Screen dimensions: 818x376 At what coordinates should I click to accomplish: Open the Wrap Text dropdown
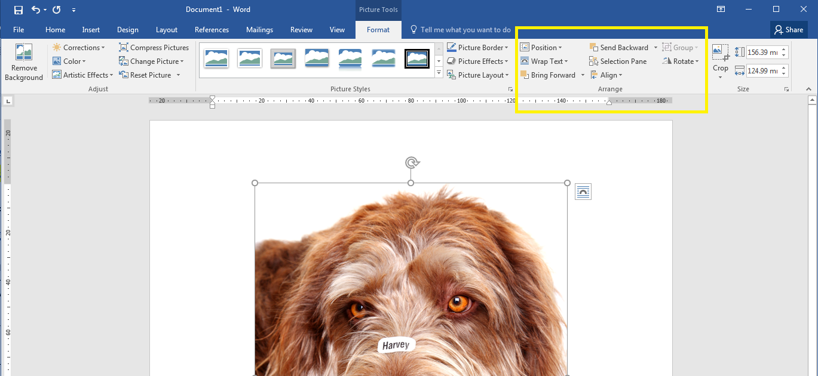(x=546, y=61)
